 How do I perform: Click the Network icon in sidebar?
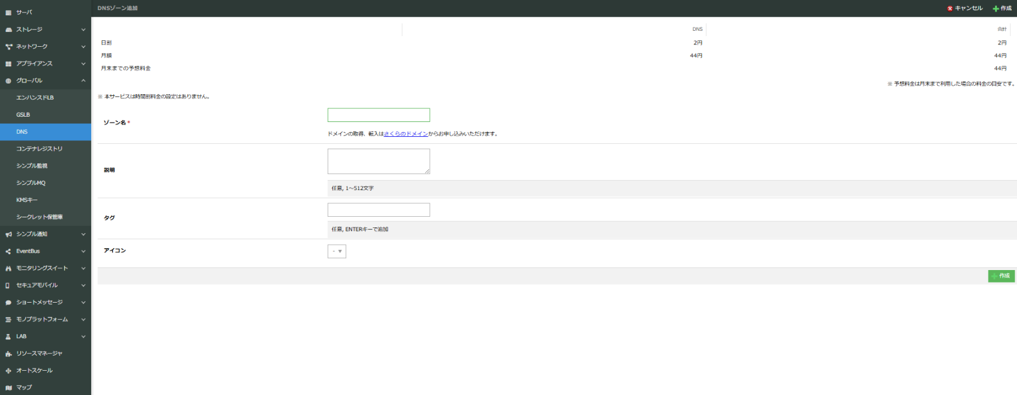coord(8,47)
